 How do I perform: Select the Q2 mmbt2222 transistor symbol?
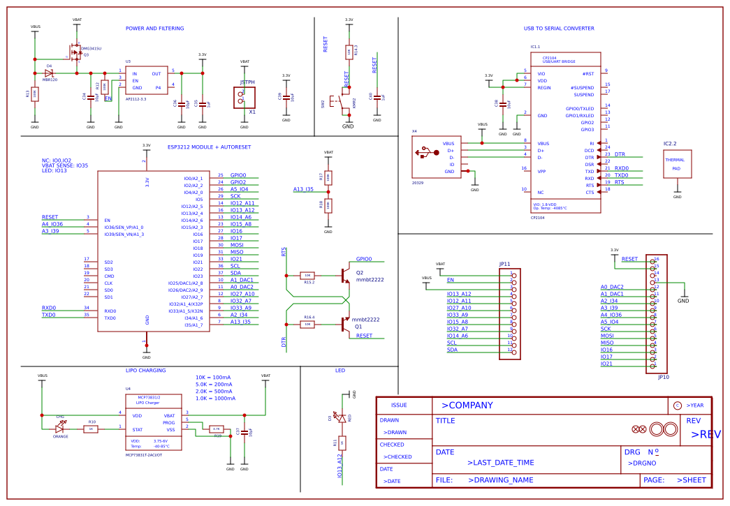click(345, 275)
